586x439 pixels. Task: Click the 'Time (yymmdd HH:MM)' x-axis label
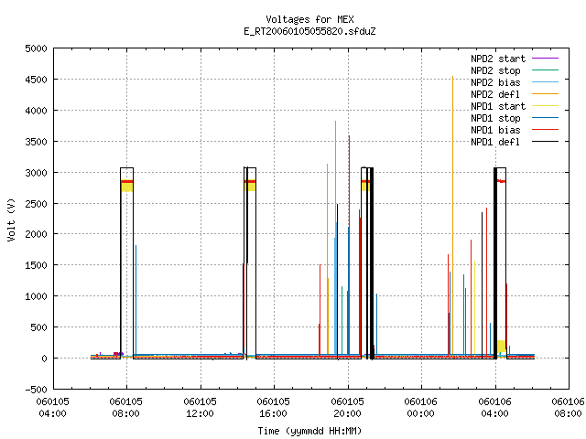[x=309, y=431]
